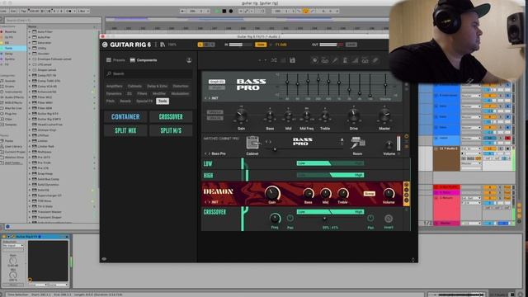Image resolution: width=528 pixels, height=297 pixels.
Task: Select the Cabinet icon in Matched Cabinet Pro
Action: [x=252, y=143]
